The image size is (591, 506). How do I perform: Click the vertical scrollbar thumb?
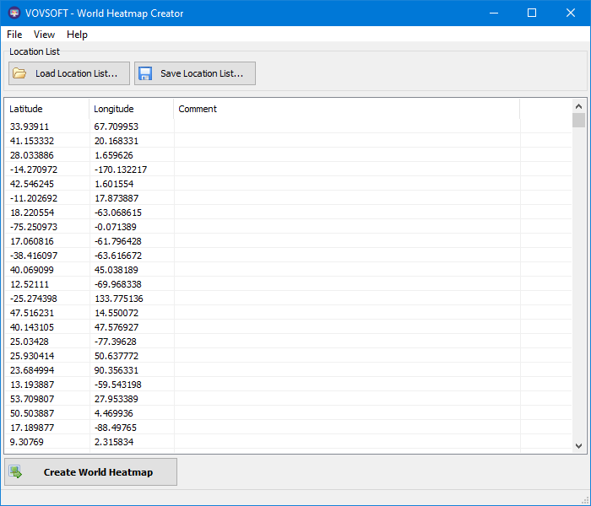tap(578, 120)
